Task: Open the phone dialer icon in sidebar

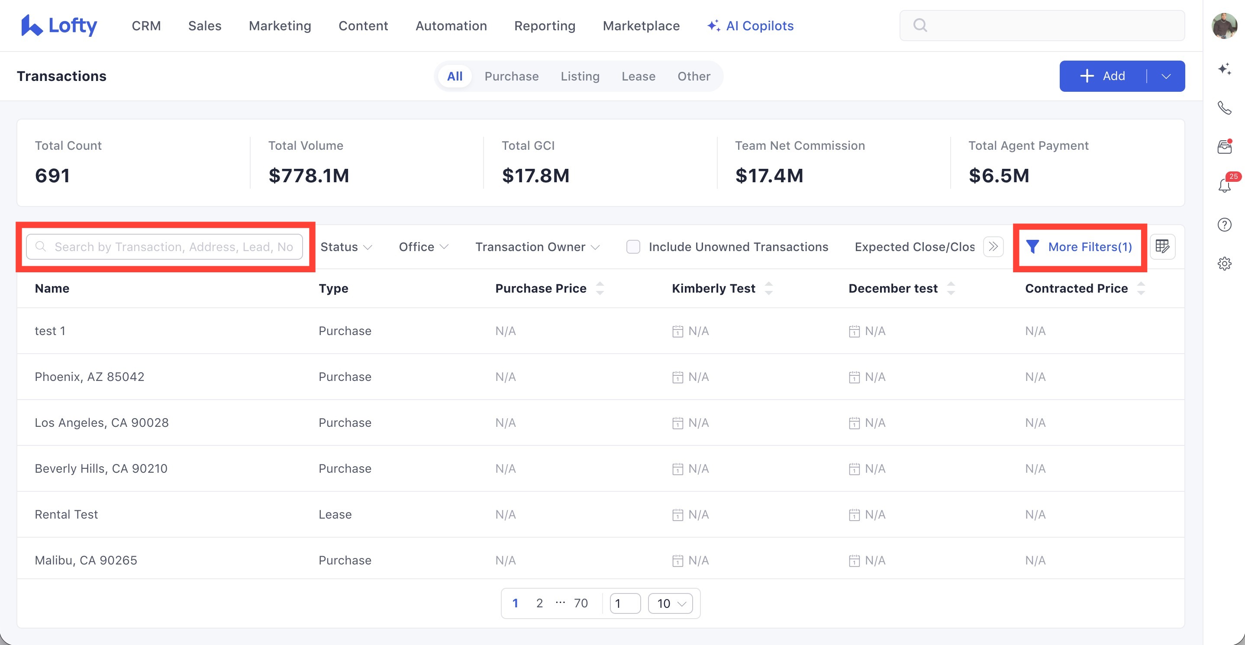Action: (1224, 108)
